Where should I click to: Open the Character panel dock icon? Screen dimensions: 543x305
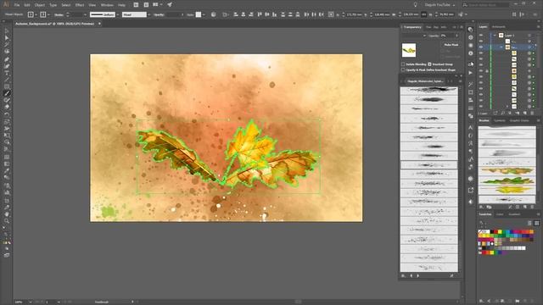coord(471,128)
